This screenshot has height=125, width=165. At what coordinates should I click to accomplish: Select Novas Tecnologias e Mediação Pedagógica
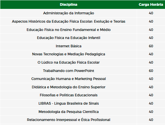69,54
